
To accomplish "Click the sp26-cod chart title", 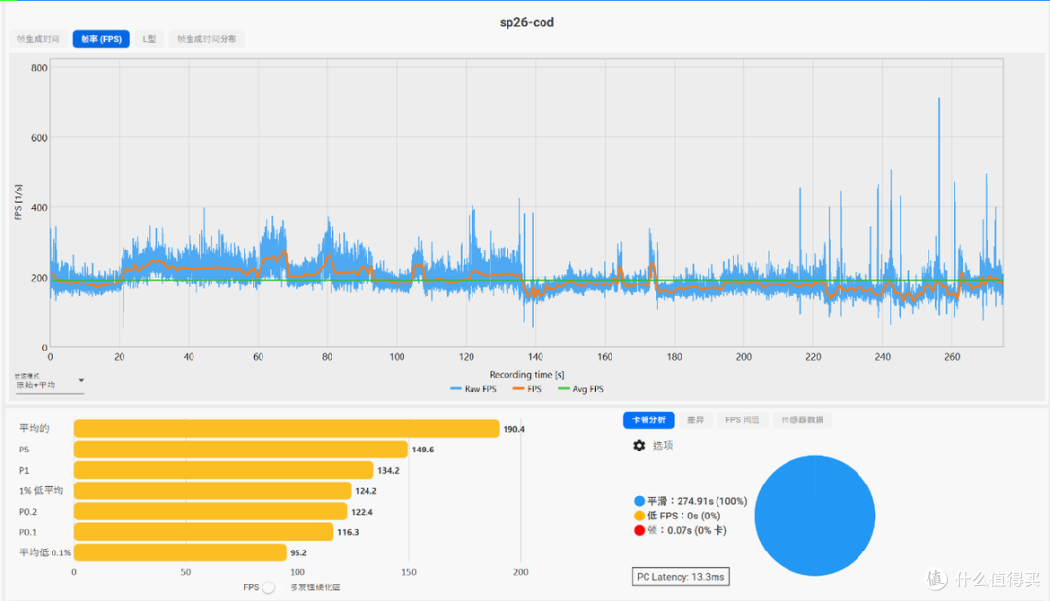I will coord(526,22).
